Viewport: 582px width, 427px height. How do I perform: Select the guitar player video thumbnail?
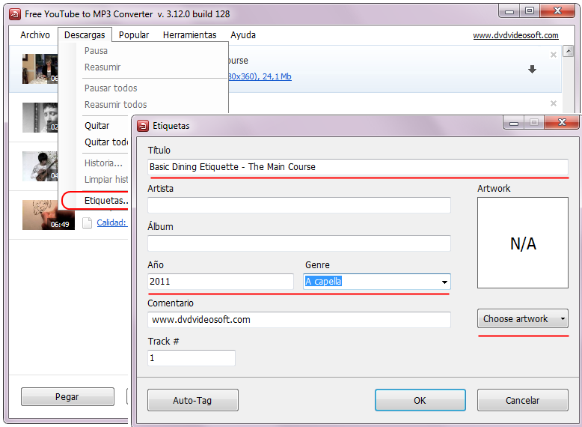(40, 166)
